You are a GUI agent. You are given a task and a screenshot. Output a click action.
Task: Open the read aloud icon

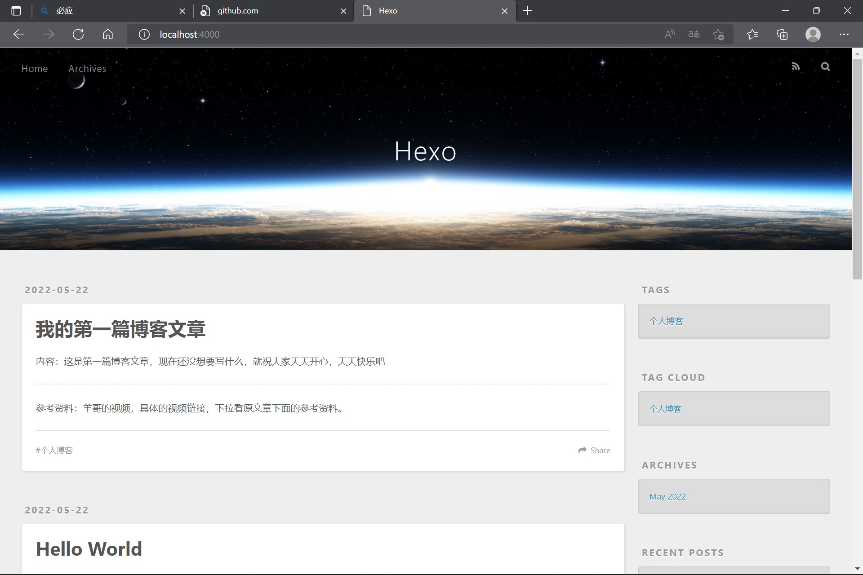tap(670, 35)
